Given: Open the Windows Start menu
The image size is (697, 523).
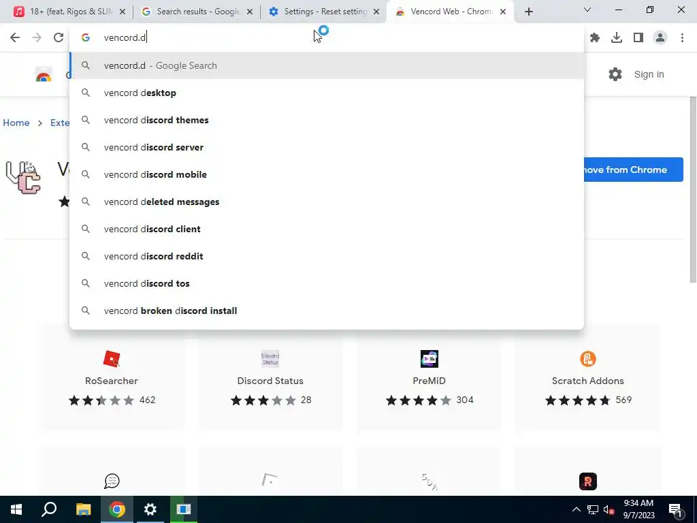Looking at the screenshot, I should pyautogui.click(x=16, y=509).
